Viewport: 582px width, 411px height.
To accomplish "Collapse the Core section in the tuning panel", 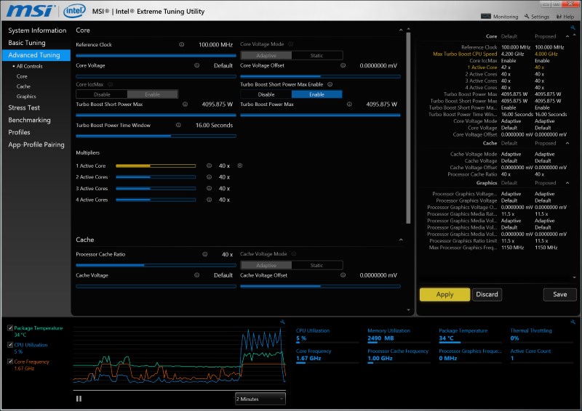I will (401, 30).
